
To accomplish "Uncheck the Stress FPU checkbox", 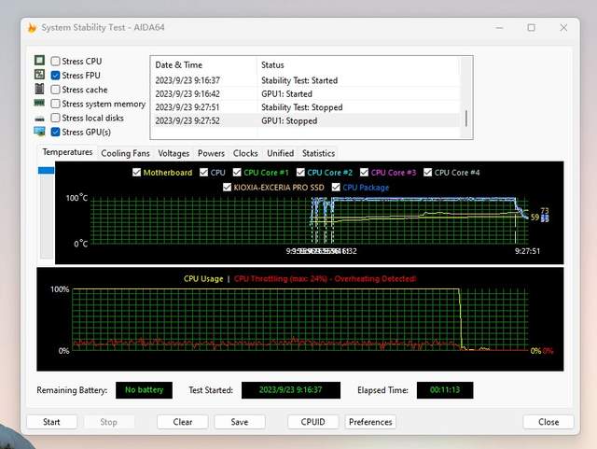I will pyautogui.click(x=56, y=75).
